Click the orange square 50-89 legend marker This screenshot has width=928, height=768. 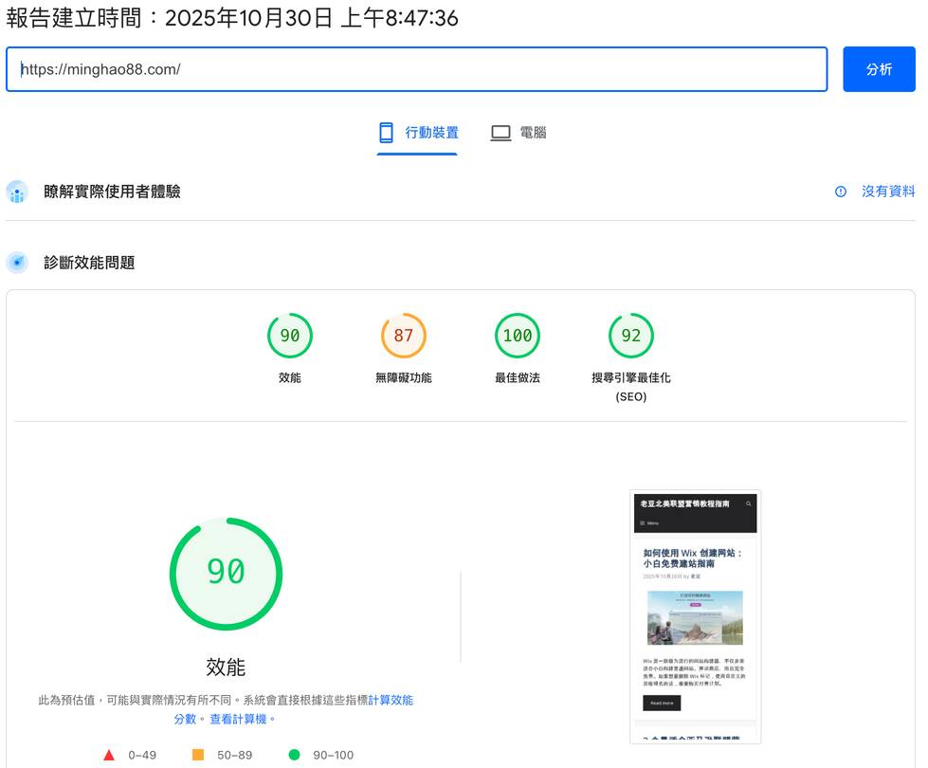click(198, 755)
